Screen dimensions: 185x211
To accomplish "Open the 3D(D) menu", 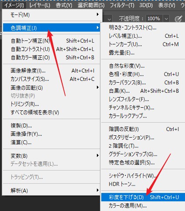I will point(146,5).
